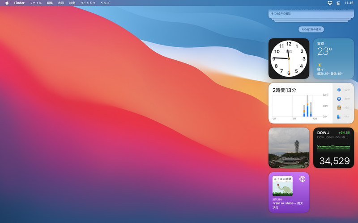Image resolution: width=358 pixels, height=223 pixels.
Task: Click the 34,529 index value
Action: (334, 161)
